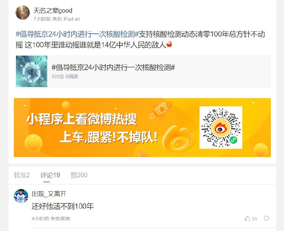
Task: Click the thumbs-up icon on the comment
Action: pyautogui.click(x=247, y=218)
